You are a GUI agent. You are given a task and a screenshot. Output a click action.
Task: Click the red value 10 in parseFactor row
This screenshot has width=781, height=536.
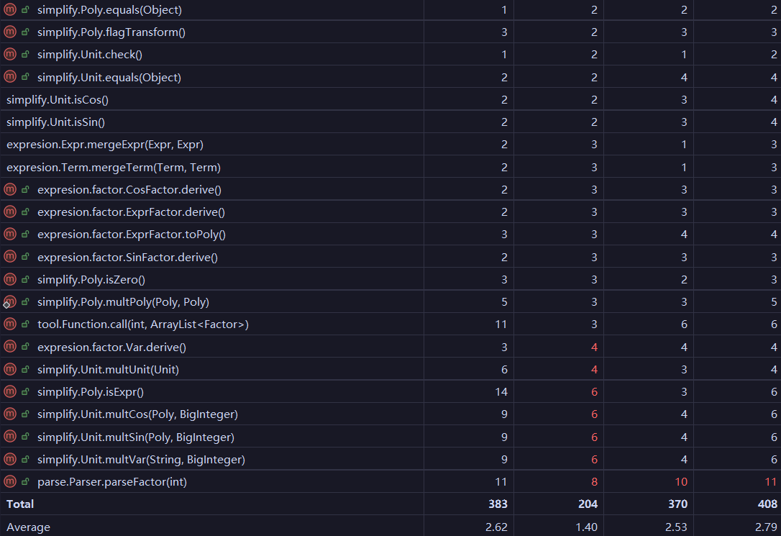coord(680,482)
